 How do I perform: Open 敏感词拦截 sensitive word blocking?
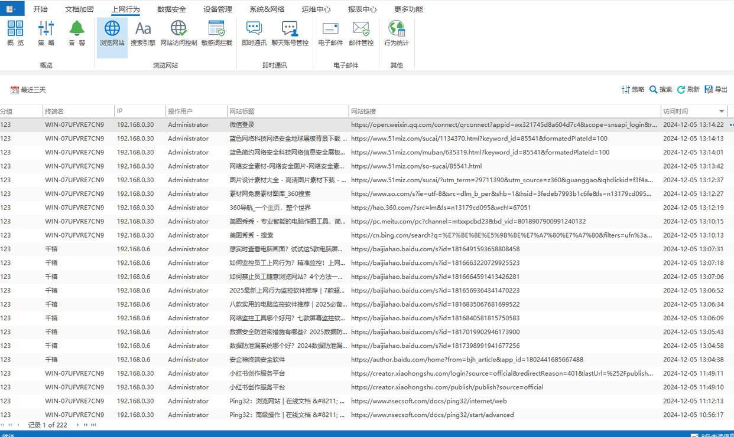pyautogui.click(x=217, y=33)
